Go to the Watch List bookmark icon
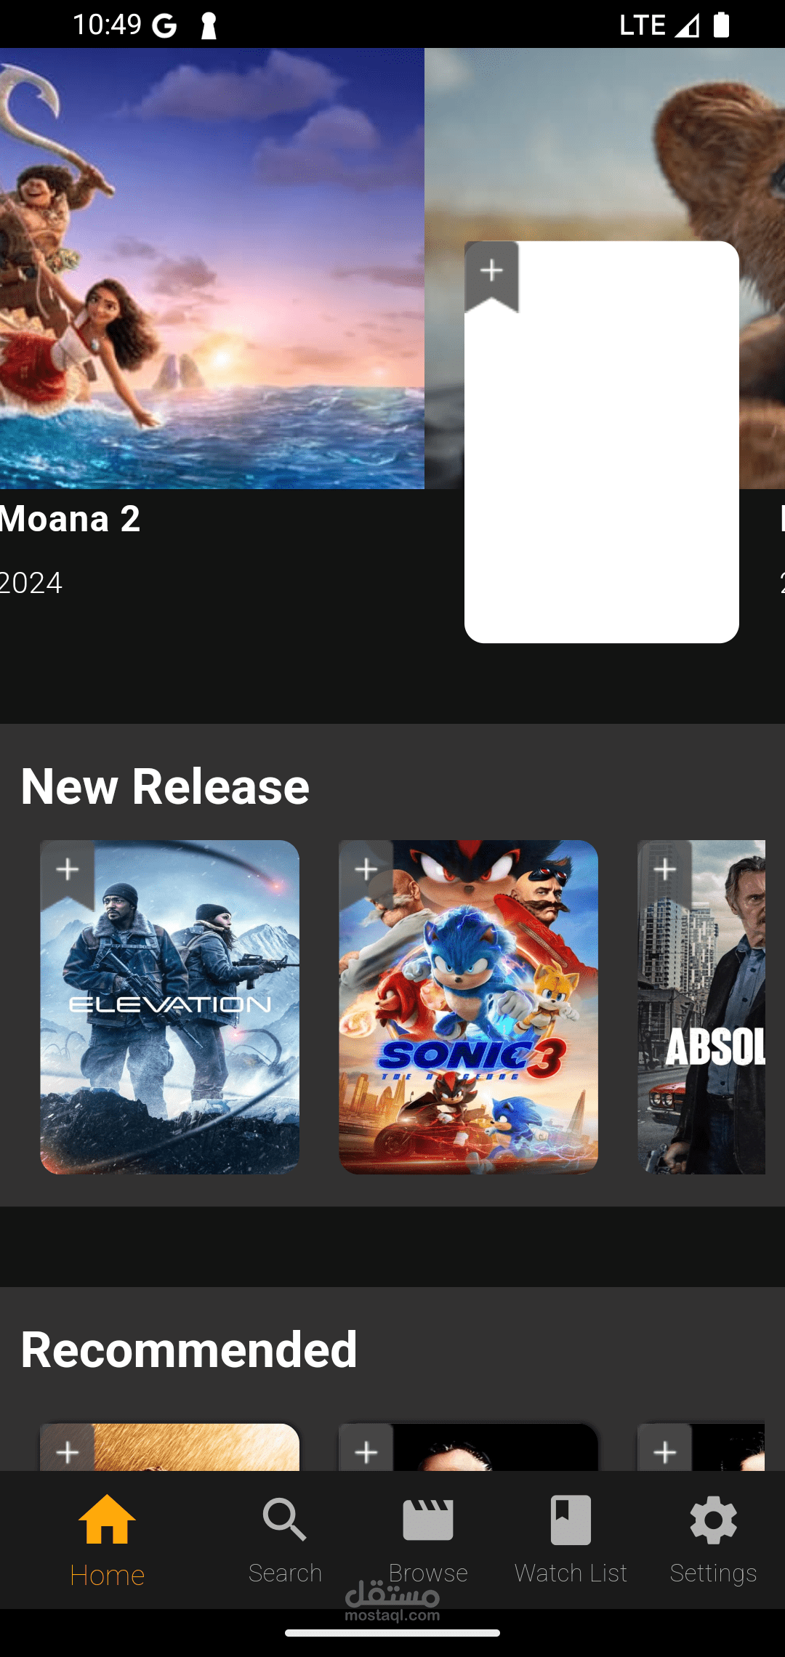Image resolution: width=785 pixels, height=1657 pixels. coord(571,1520)
